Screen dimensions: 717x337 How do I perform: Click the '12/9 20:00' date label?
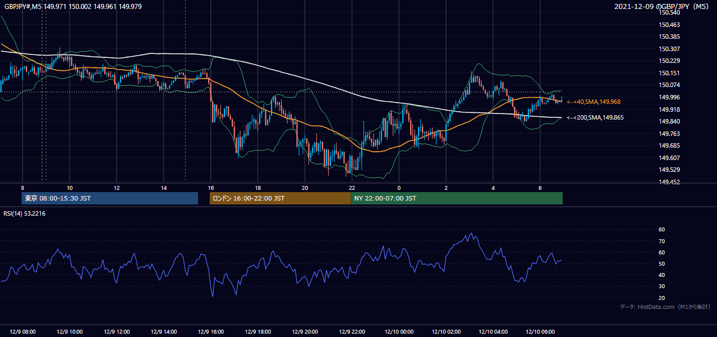pyautogui.click(x=305, y=332)
